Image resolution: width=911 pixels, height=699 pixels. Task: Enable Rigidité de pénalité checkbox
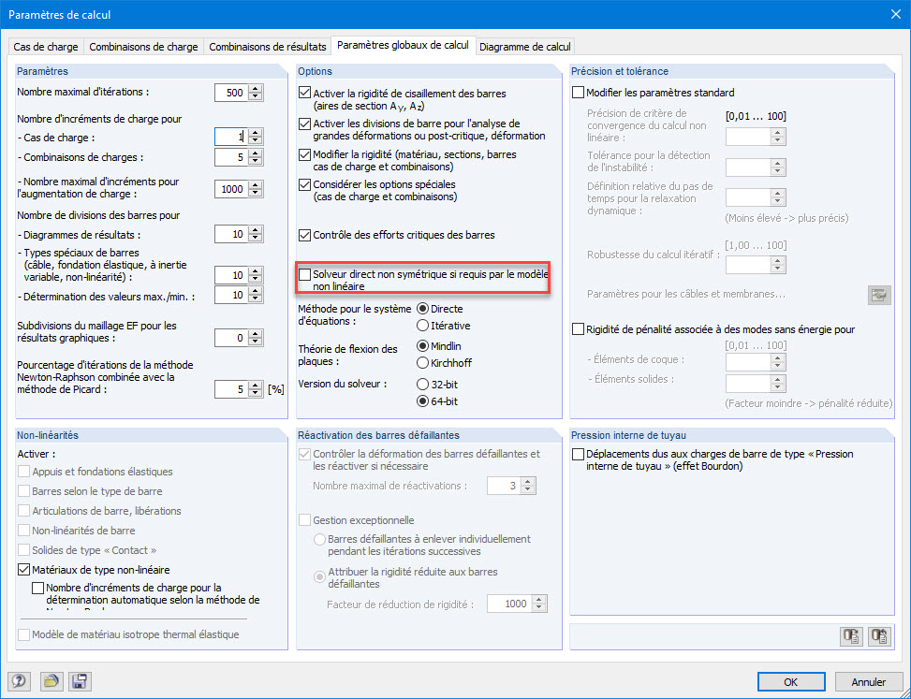[578, 329]
